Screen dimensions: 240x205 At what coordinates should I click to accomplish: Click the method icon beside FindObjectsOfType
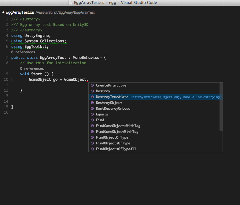[92, 143]
